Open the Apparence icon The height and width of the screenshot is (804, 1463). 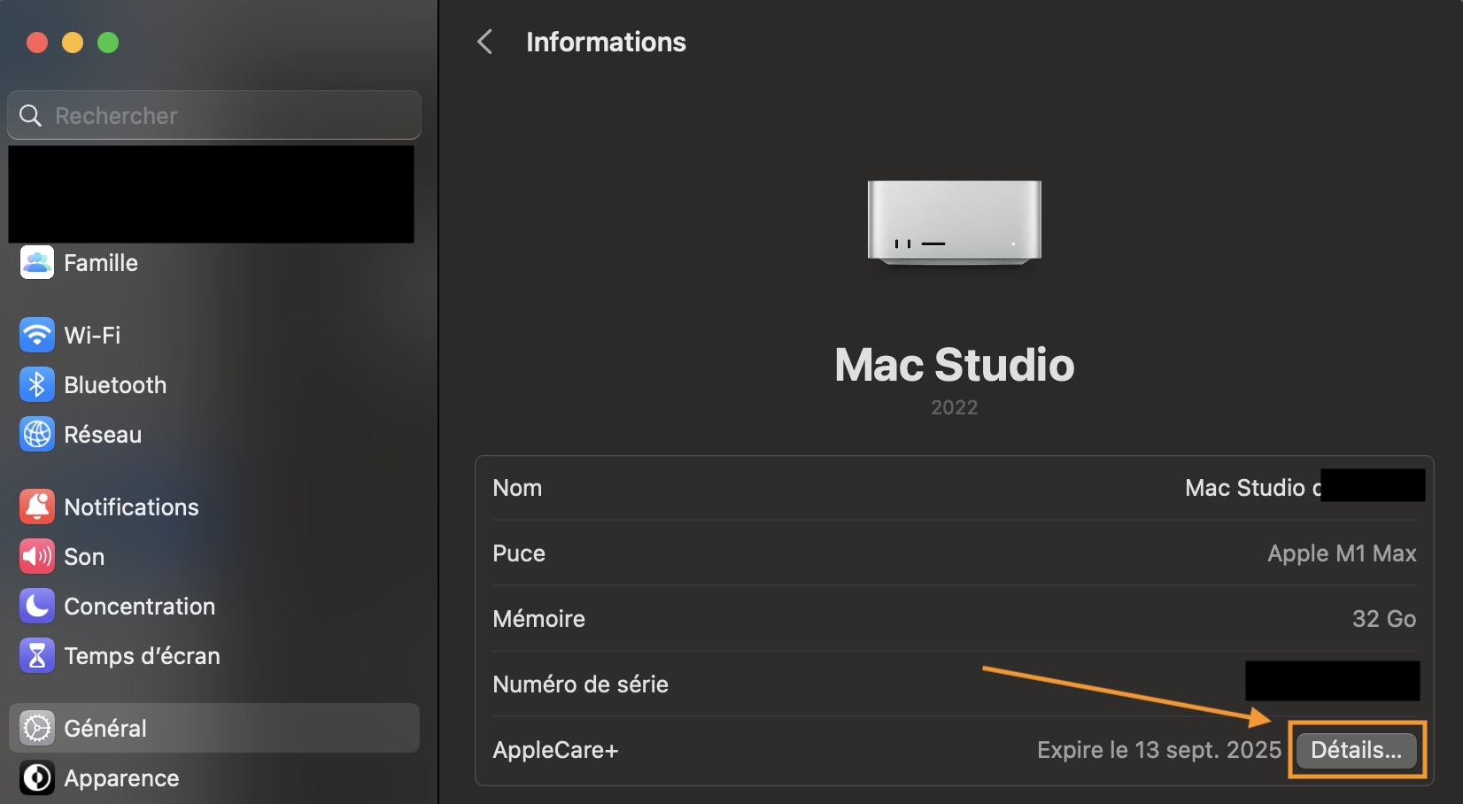[x=37, y=778]
